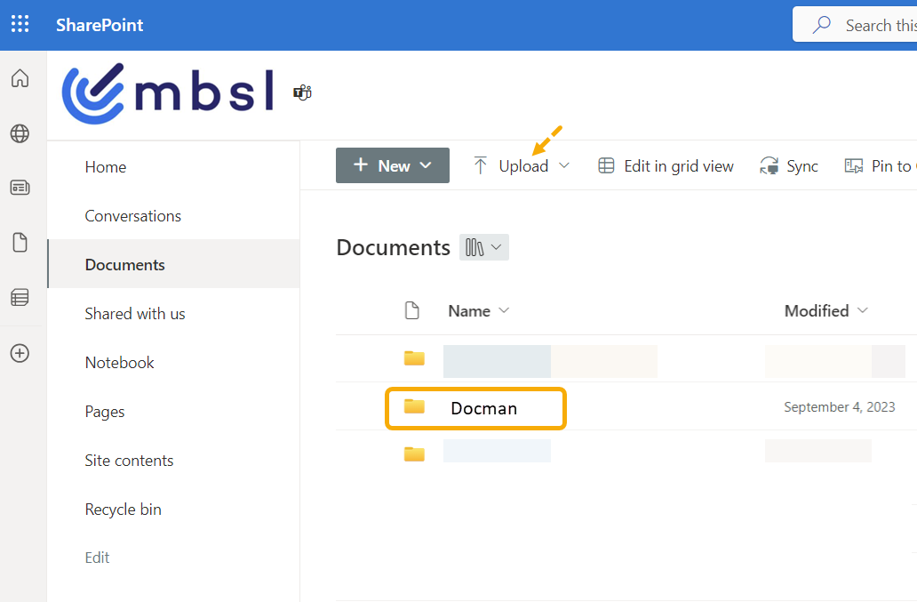Screen dimensions: 917x602
Task: Click the grid view table icon
Action: pyautogui.click(x=607, y=165)
